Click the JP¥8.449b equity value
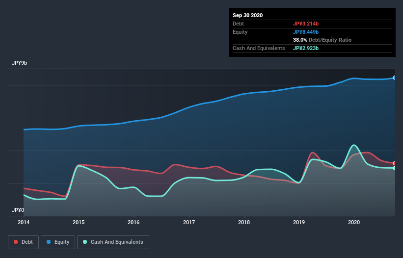 (x=306, y=32)
